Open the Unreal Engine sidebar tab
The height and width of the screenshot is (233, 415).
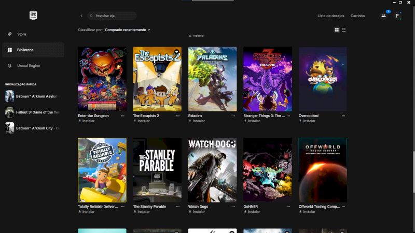tap(28, 66)
